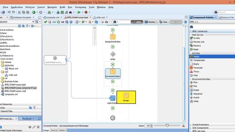The height and width of the screenshot is (132, 235).
Task: Adjust the canvas zoom slider handle
Action: coord(167,125)
